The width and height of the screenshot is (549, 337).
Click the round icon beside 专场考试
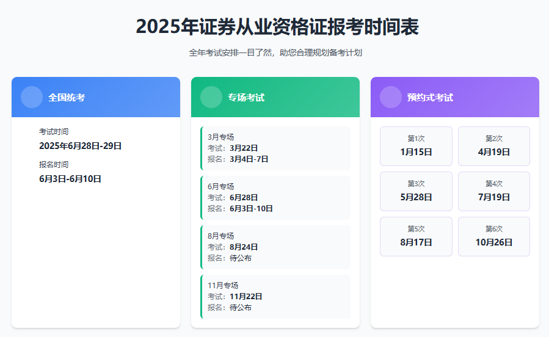[x=211, y=97]
